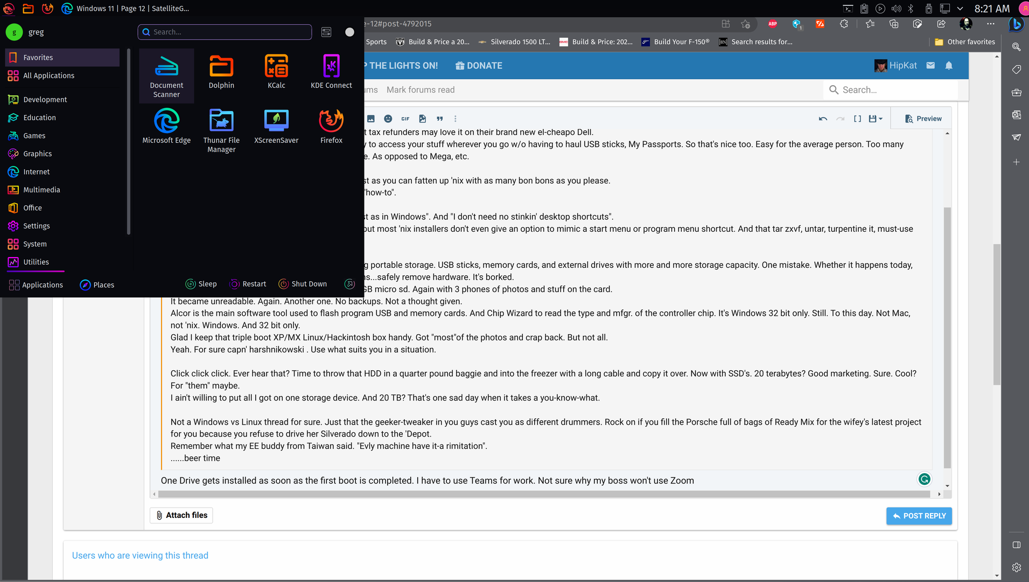Image resolution: width=1029 pixels, height=582 pixels.
Task: Insert quote in reply editor
Action: coord(439,119)
